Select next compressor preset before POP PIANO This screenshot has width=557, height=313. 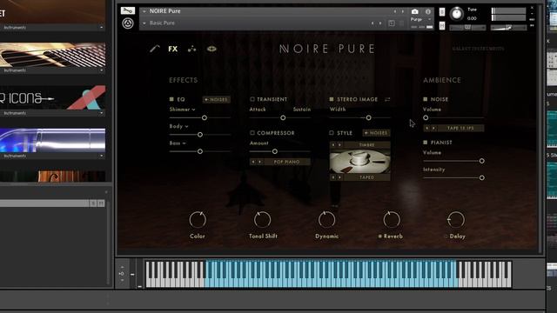point(259,162)
